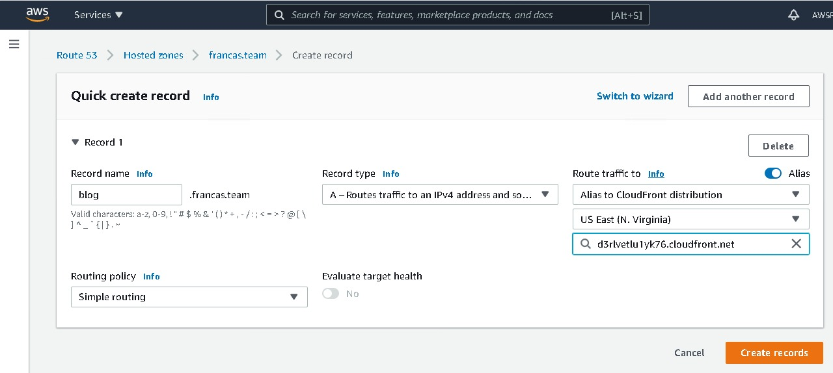
Task: Open Info link next to Route traffic to
Action: pyautogui.click(x=656, y=174)
